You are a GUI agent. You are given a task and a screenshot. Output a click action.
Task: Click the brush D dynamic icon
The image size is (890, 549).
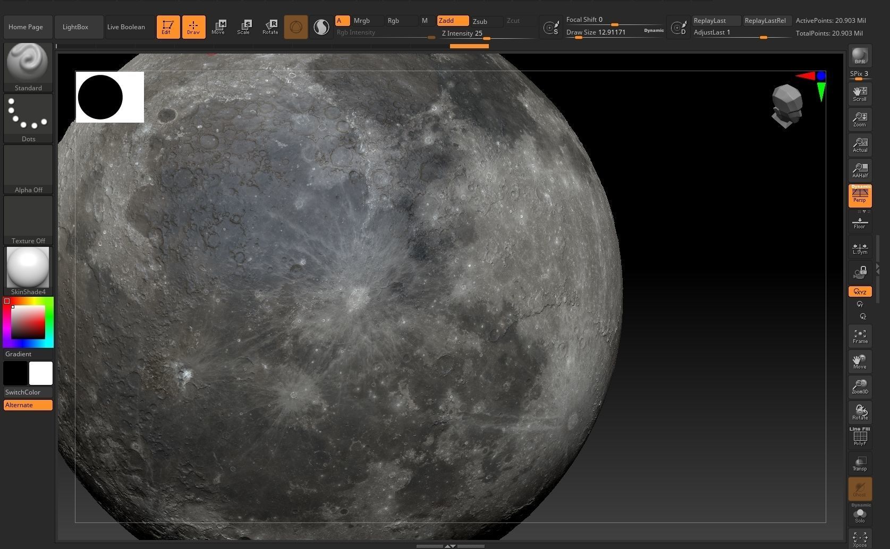(679, 27)
